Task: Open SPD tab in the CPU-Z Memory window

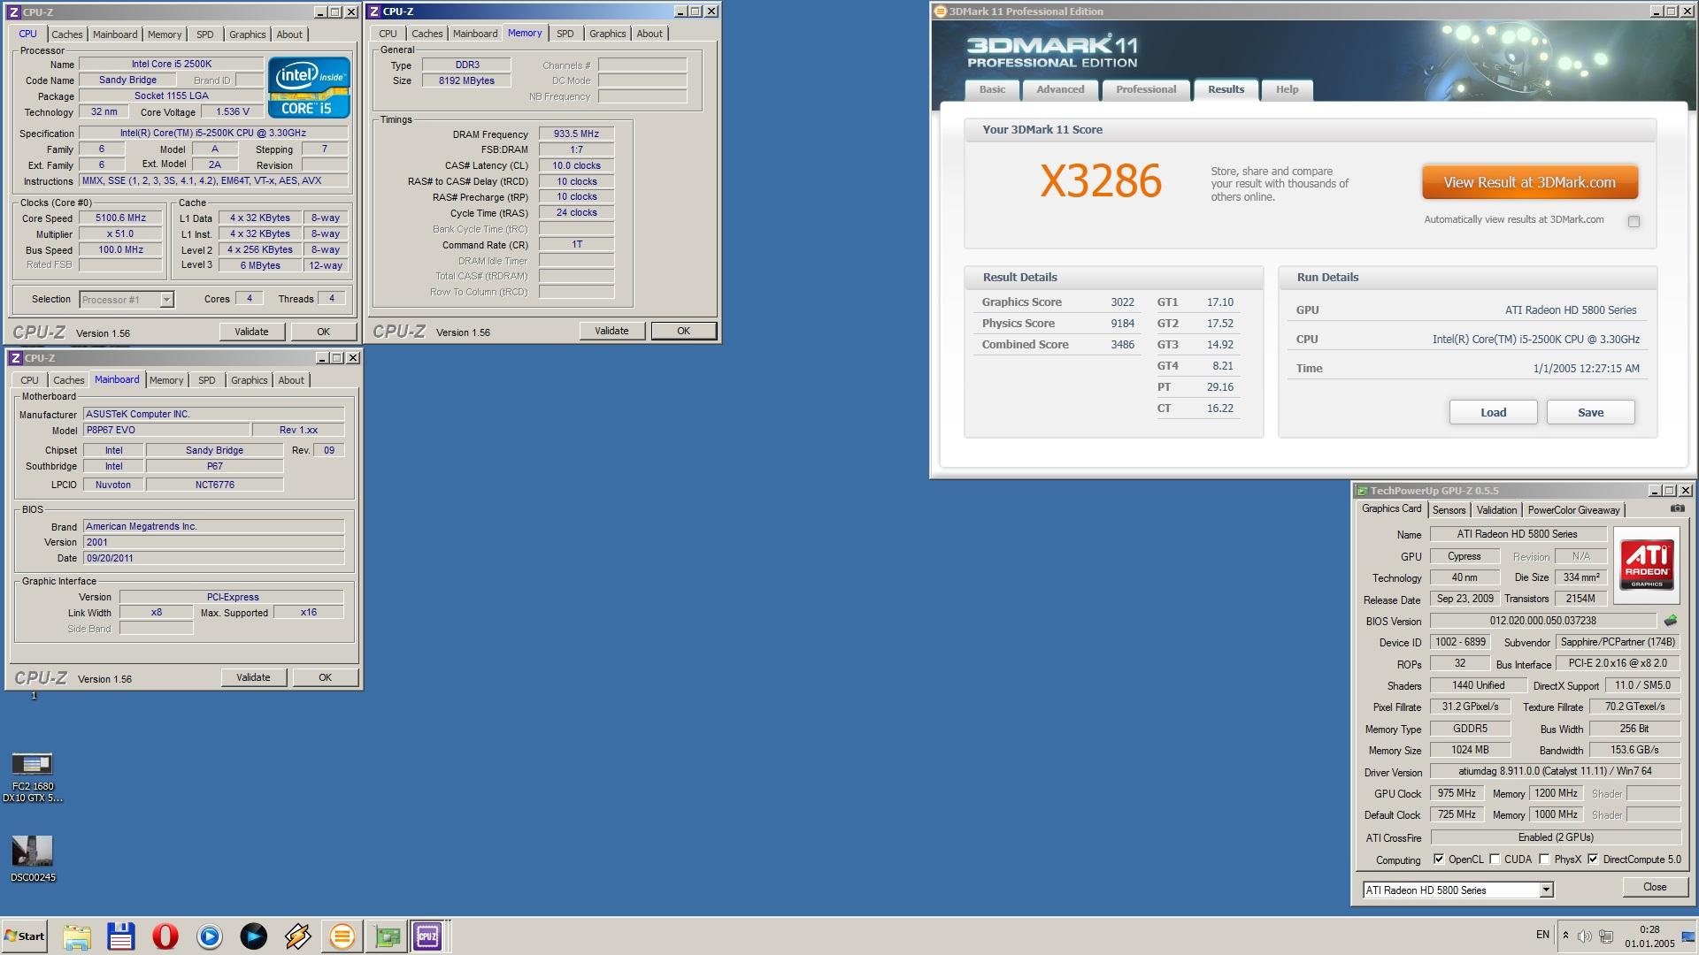Action: [565, 34]
